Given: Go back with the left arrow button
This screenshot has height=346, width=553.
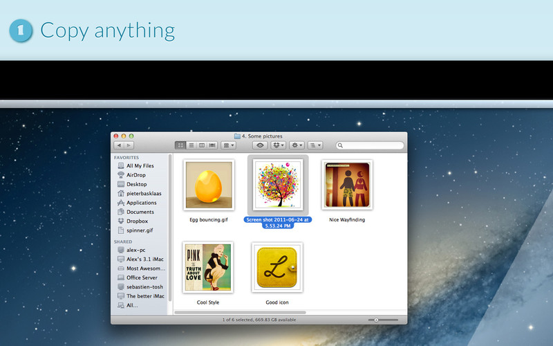Looking at the screenshot, I should click(119, 145).
